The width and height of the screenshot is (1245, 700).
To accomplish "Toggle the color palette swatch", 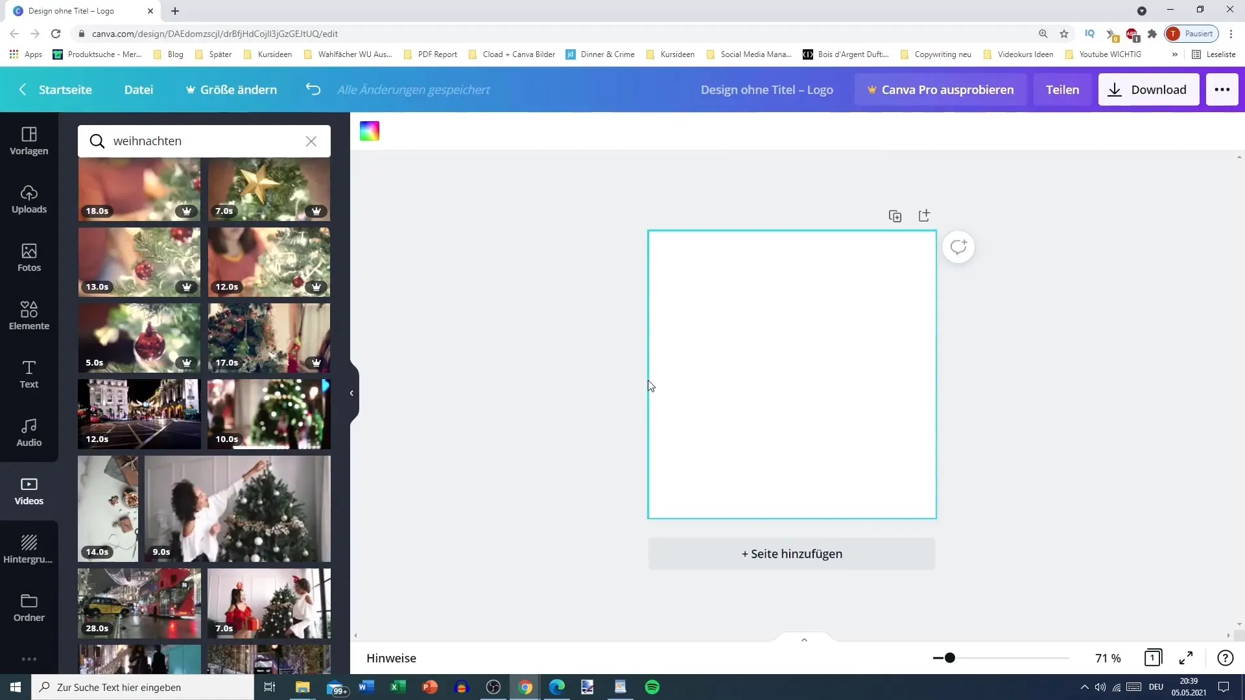I will pos(370,130).
